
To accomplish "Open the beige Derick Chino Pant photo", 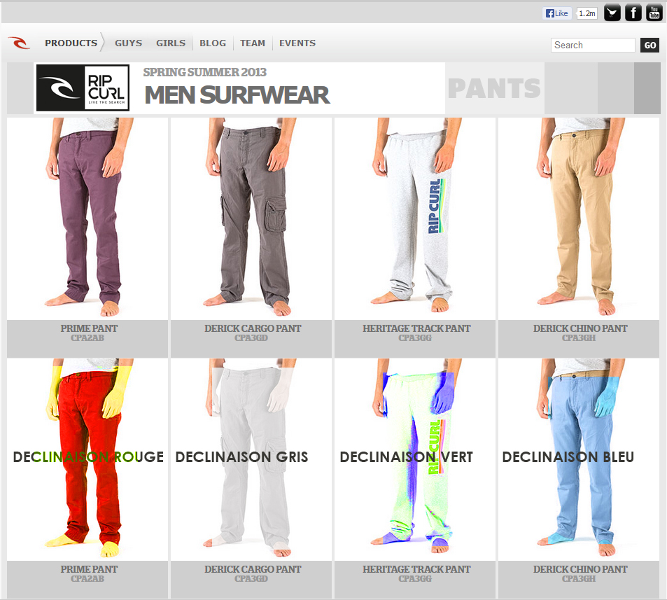I will click(x=579, y=218).
